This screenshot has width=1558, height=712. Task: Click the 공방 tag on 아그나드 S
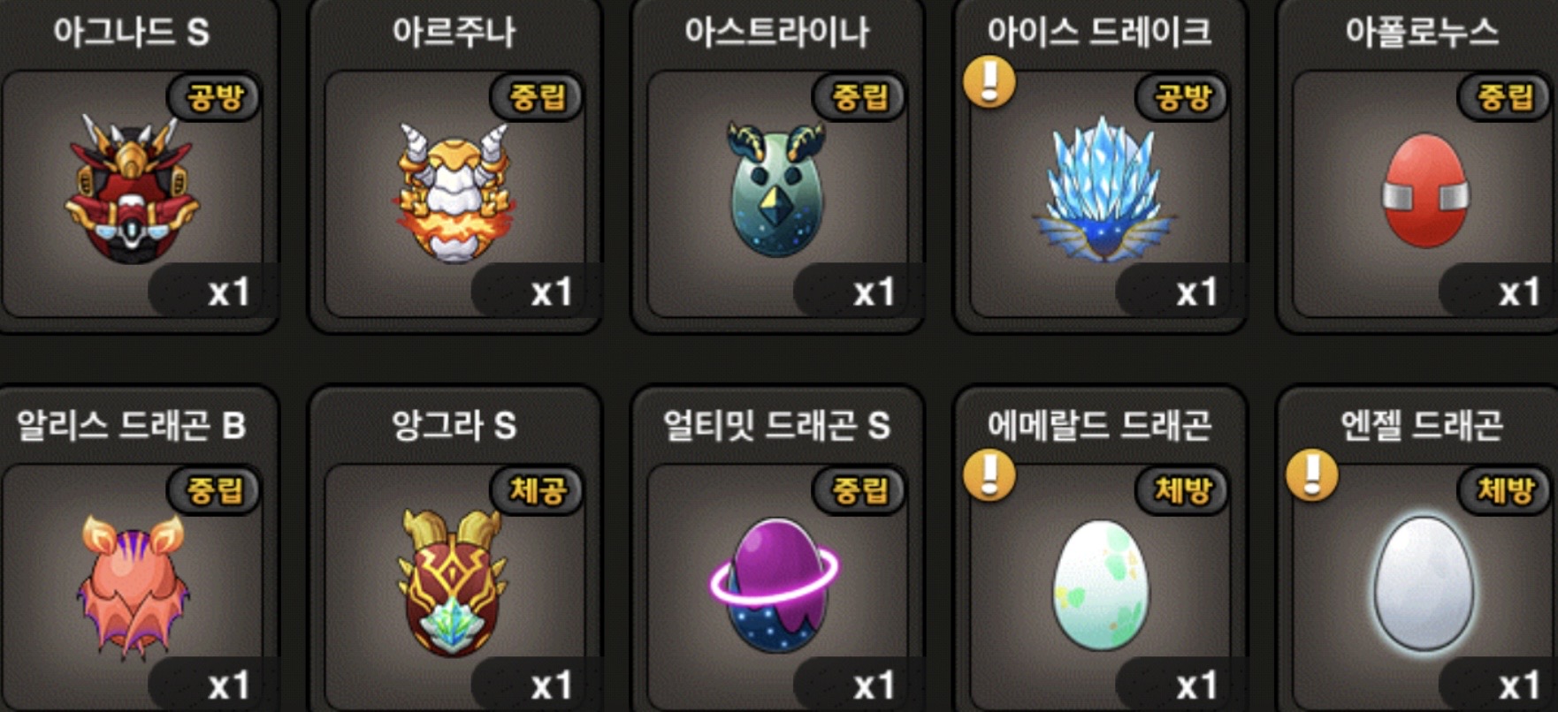[215, 97]
